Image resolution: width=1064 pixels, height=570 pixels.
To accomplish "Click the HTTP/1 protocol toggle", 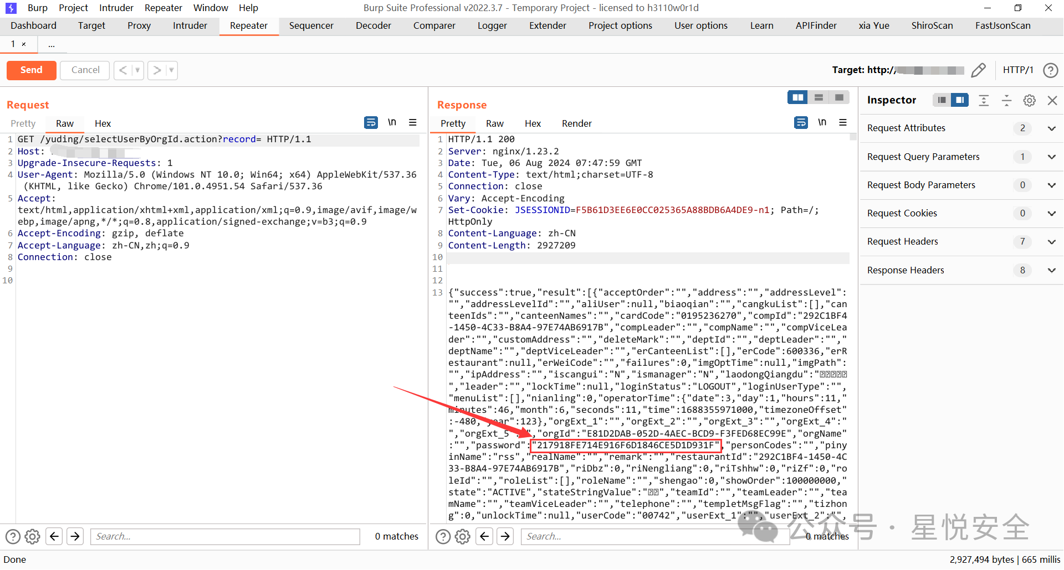I will click(1018, 70).
